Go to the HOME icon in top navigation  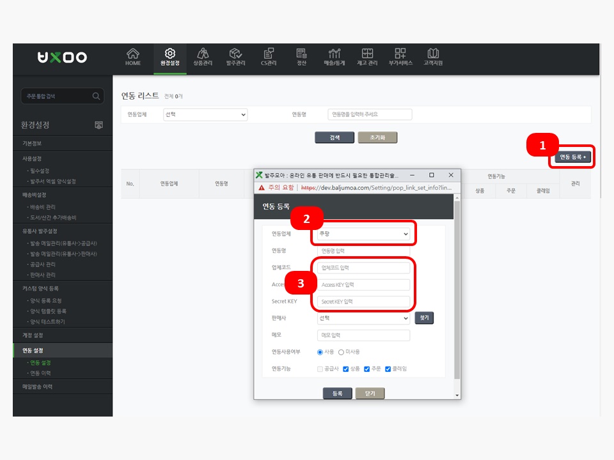click(133, 56)
